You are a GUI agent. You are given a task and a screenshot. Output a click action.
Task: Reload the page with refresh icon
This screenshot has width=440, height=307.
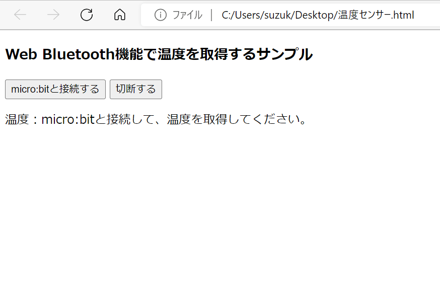(87, 15)
